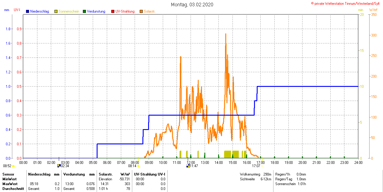
Task: Click the Durchschnitt row label
Action: 13,189
